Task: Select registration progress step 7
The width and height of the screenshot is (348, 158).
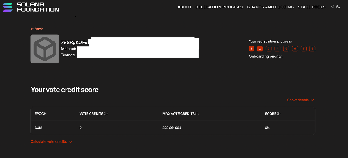Action: point(304,49)
